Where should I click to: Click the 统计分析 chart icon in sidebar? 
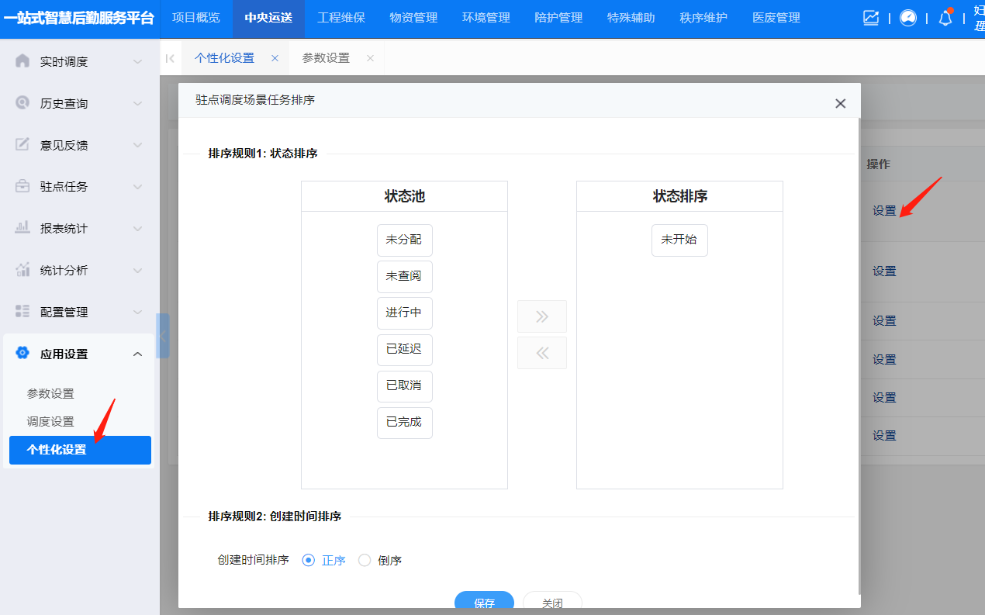click(22, 270)
